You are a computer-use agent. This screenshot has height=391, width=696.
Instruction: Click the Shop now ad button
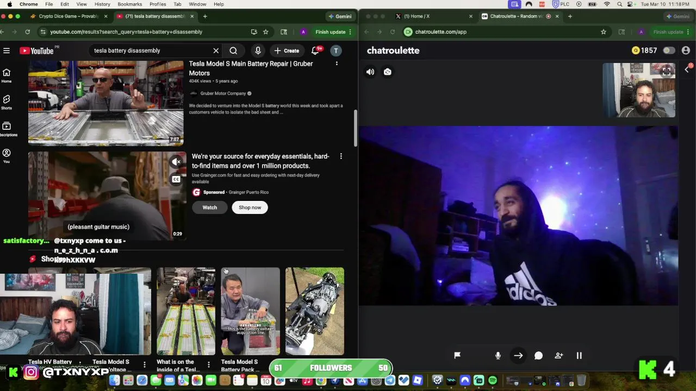pyautogui.click(x=250, y=207)
